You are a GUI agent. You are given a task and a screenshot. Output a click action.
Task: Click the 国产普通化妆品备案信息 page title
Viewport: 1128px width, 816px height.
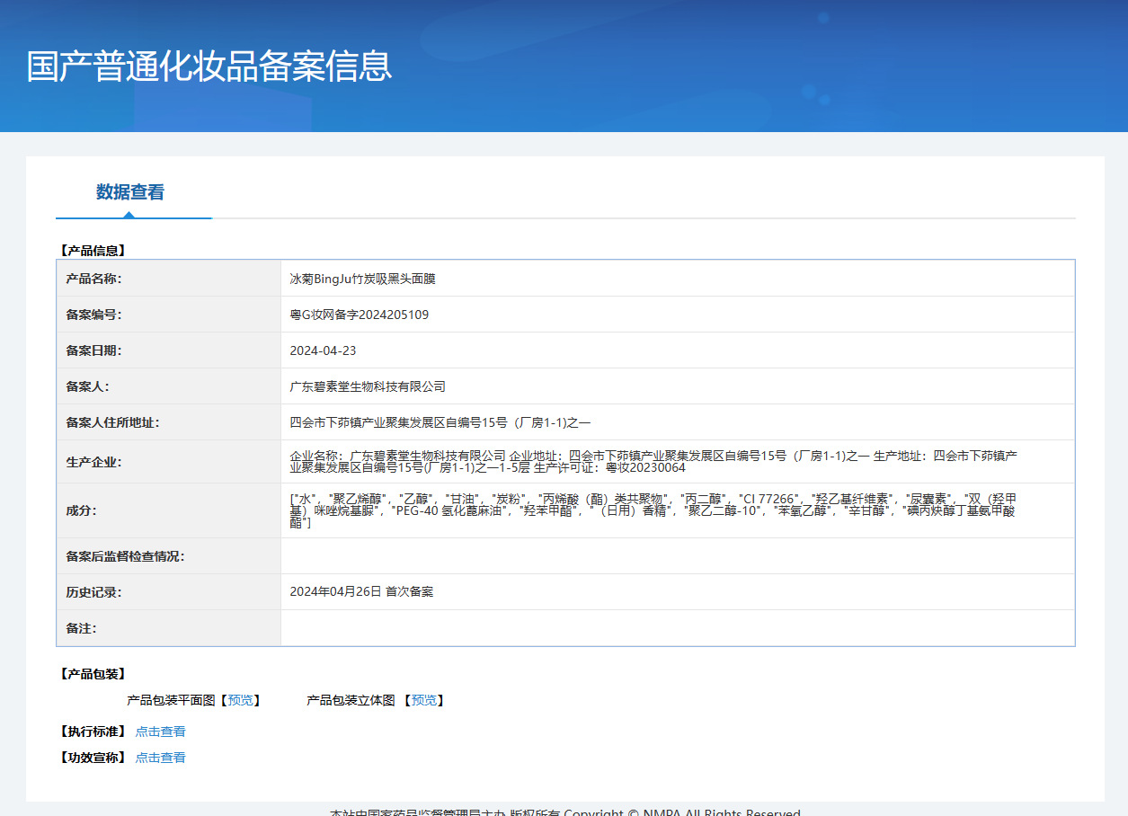pyautogui.click(x=209, y=67)
